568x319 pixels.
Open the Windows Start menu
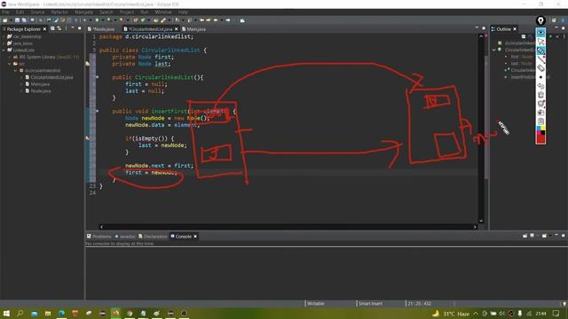(x=6, y=313)
